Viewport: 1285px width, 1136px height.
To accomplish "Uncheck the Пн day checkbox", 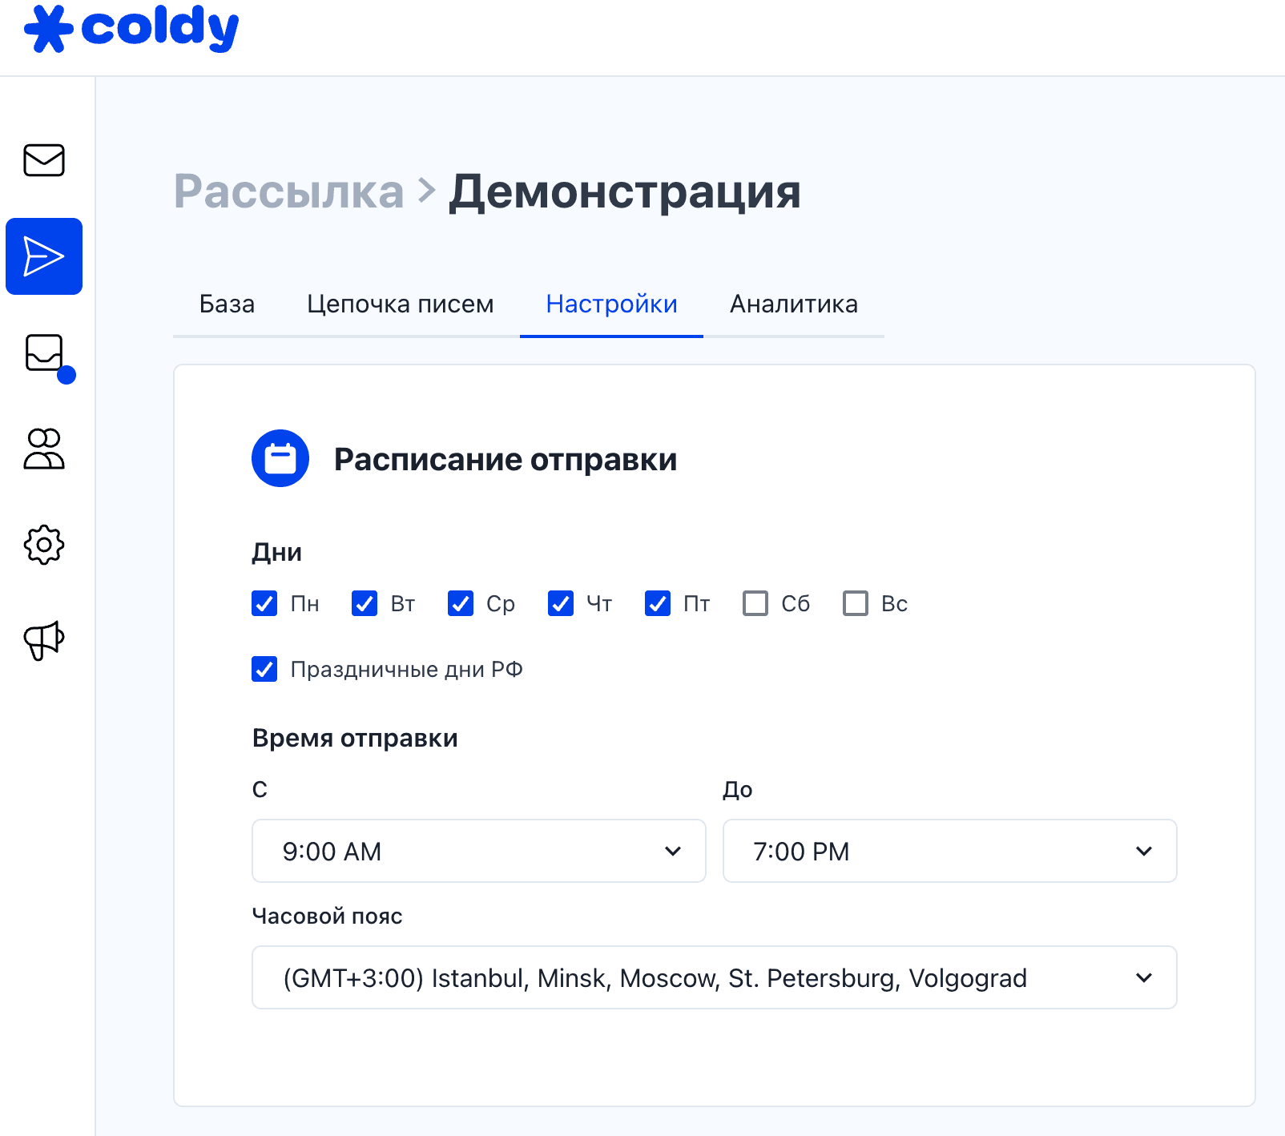I will point(264,603).
